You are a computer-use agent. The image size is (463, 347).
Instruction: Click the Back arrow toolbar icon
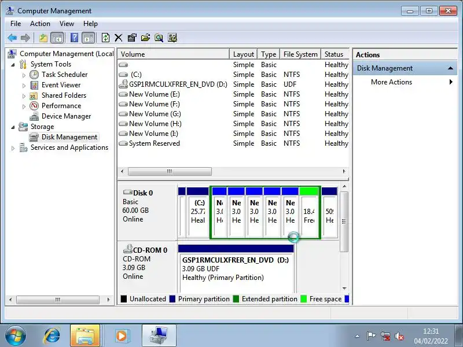(12, 38)
